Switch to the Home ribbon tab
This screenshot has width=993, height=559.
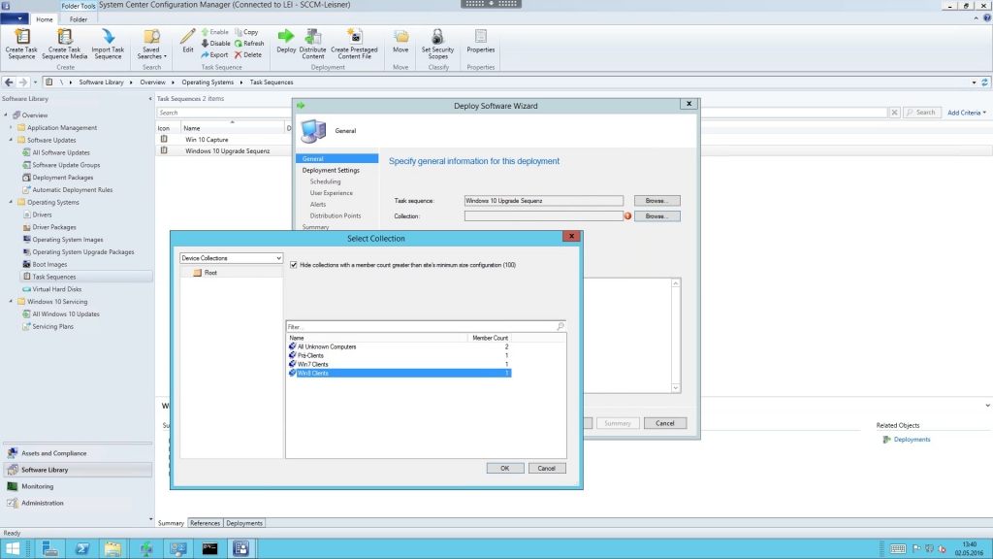point(45,19)
